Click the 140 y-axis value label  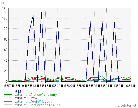pyautogui.click(x=5, y=8)
